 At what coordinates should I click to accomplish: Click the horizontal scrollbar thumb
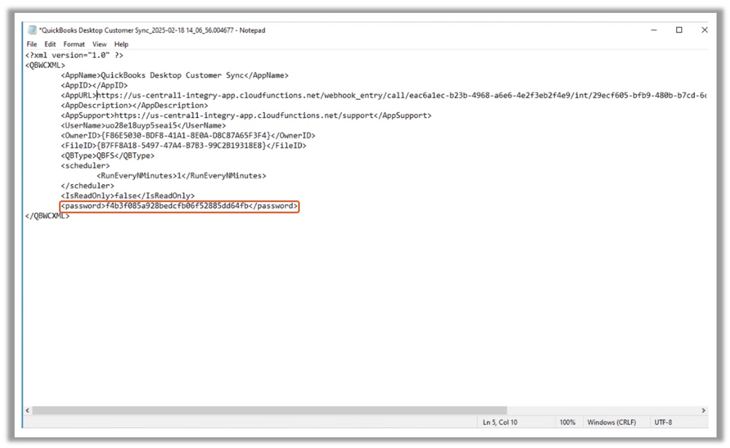coord(270,410)
